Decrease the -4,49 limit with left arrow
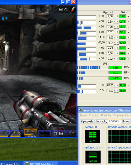Screen dimensions: 131x165 [x=115, y=48]
